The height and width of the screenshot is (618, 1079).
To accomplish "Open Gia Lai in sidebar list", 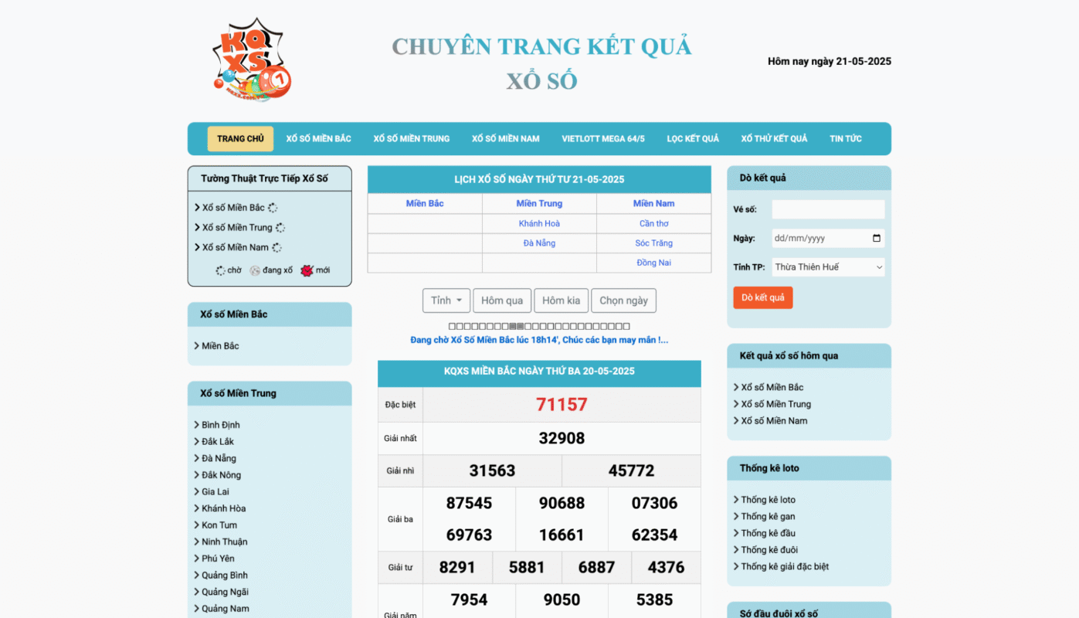I will click(x=215, y=492).
